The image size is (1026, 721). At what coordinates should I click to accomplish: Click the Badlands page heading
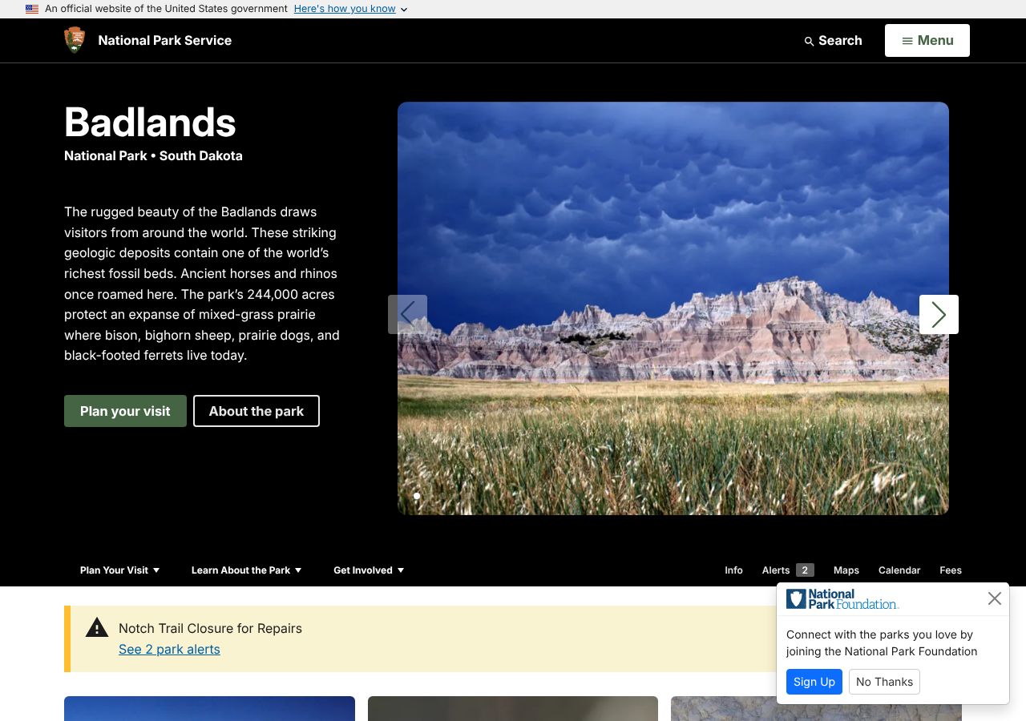(150, 123)
